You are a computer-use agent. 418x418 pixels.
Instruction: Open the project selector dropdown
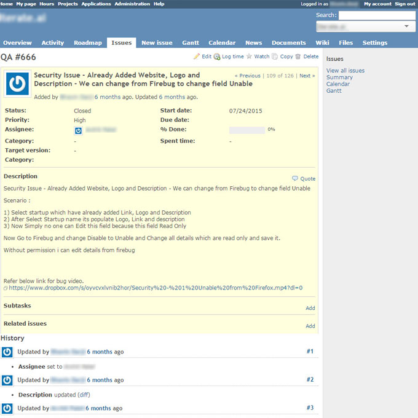pyautogui.click(x=366, y=26)
